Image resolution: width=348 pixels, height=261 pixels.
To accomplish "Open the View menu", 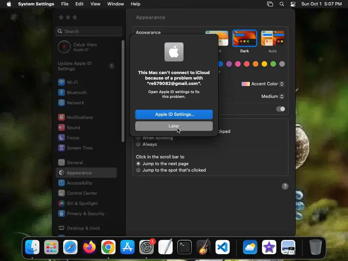I will click(95, 4).
